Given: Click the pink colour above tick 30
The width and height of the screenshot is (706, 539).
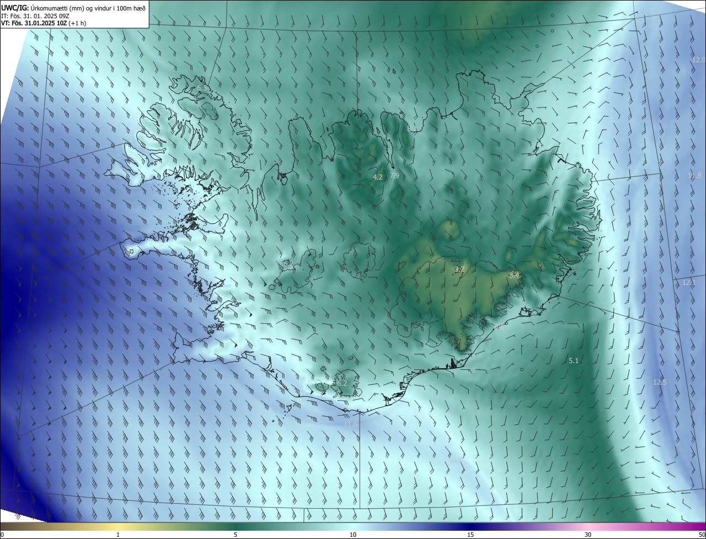Looking at the screenshot, I should tap(588, 526).
